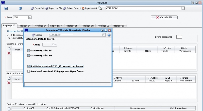Go to the Riepilogo SH tab
203x111 pixels.
pos(88,26)
